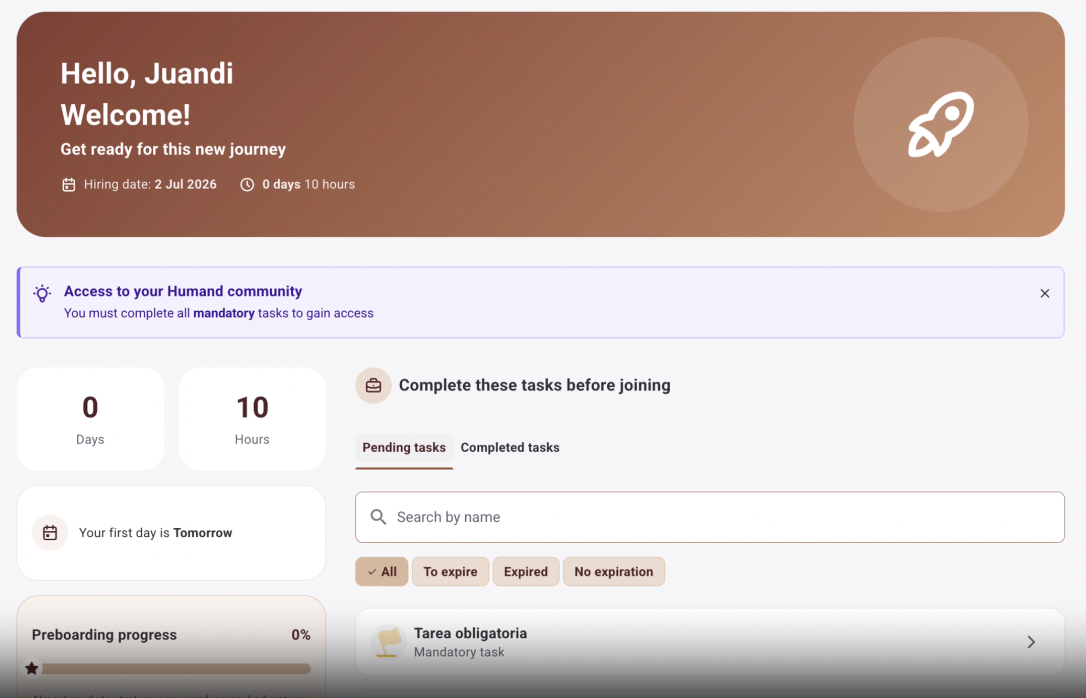Click the magnifier icon in search box
This screenshot has width=1086, height=698.
[x=378, y=517]
